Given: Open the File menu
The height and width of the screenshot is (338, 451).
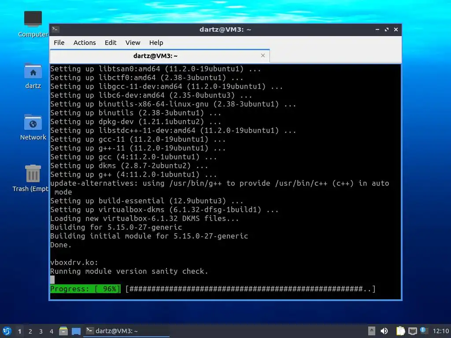Looking at the screenshot, I should coord(59,43).
